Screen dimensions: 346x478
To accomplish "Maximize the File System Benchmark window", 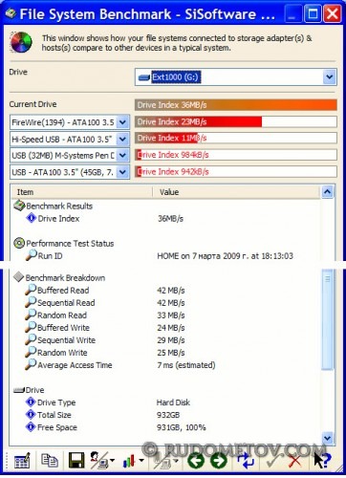I will pyautogui.click(x=313, y=13).
